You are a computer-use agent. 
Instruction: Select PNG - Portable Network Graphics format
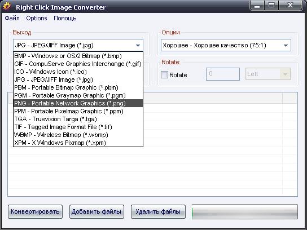(x=78, y=103)
